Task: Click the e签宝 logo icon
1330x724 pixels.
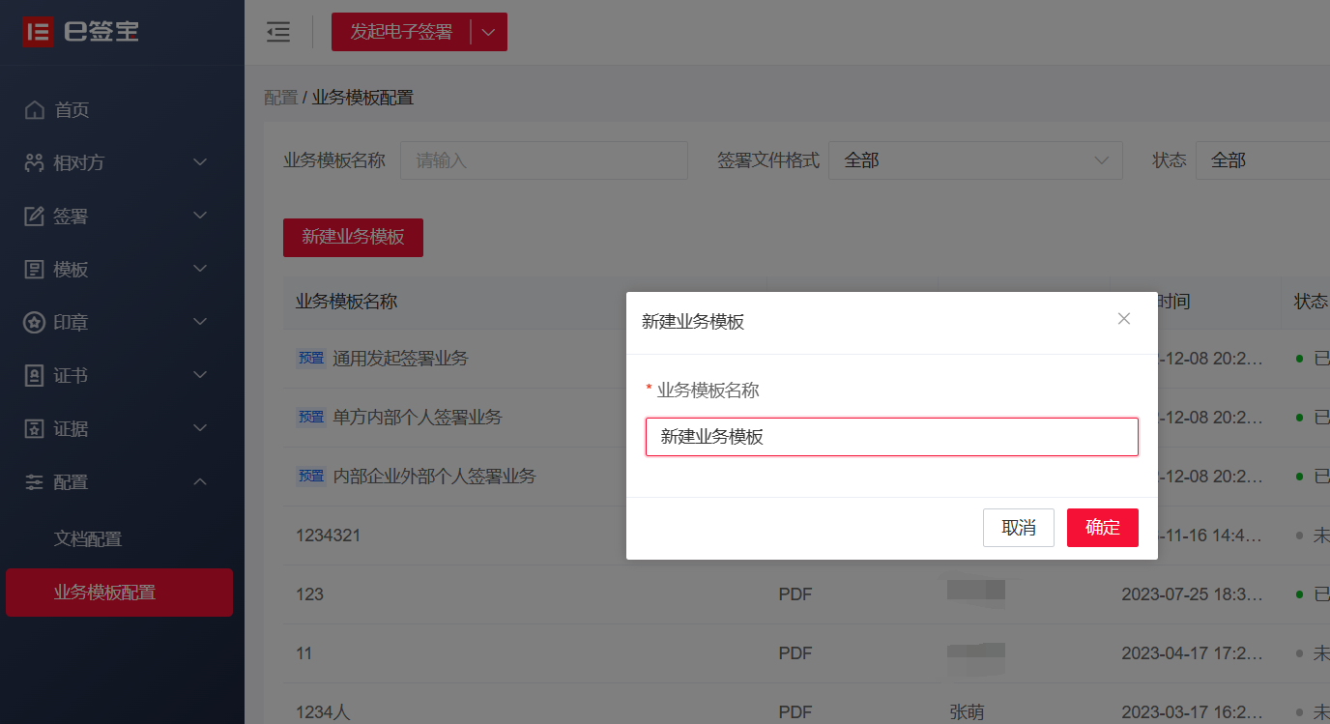Action: tap(38, 31)
